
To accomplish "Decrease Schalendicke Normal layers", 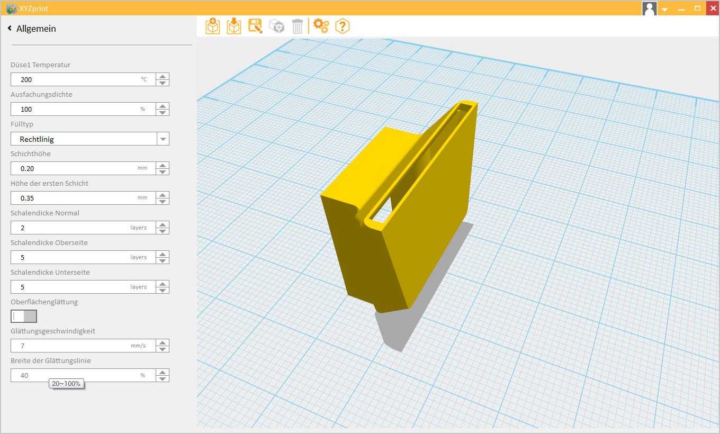I will [x=163, y=231].
